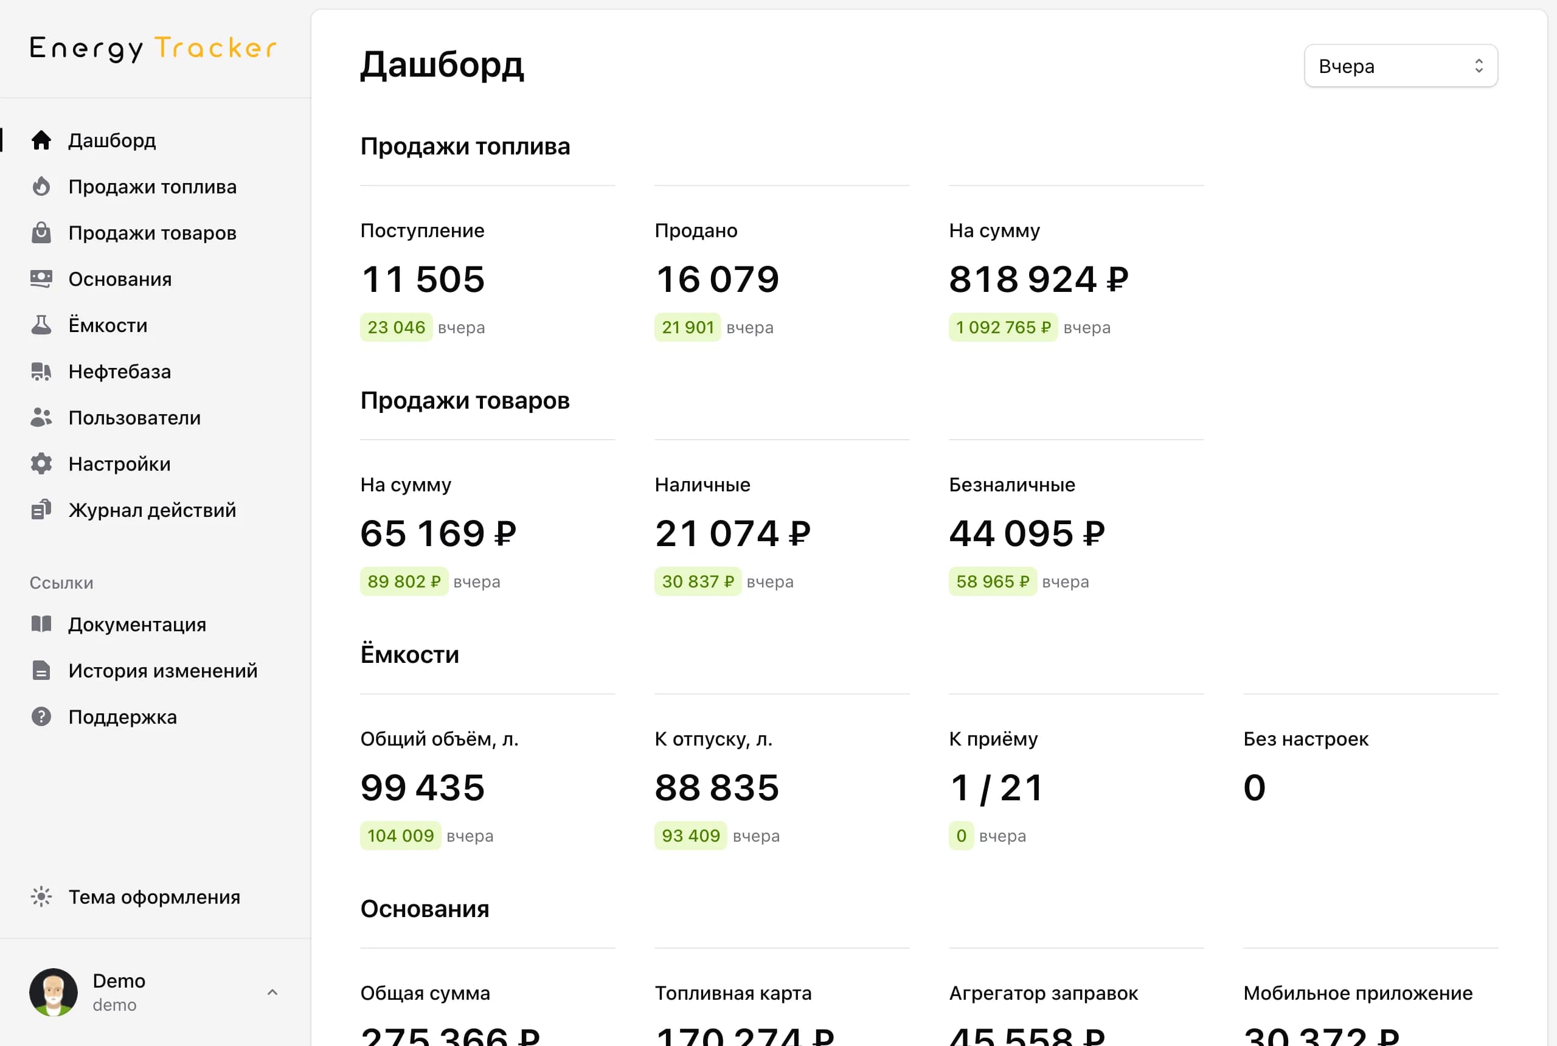
Task: Click the 88 835 К отпуску value
Action: (717, 787)
